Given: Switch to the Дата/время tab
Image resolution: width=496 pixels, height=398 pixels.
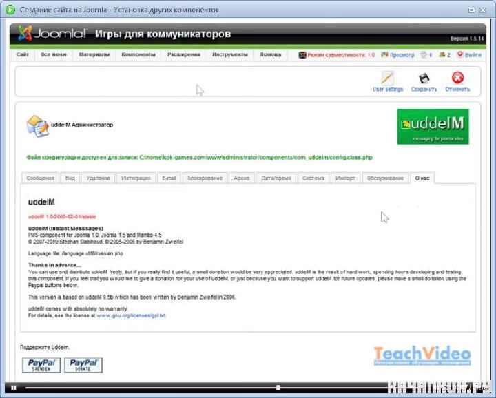Looking at the screenshot, I should tap(276, 178).
